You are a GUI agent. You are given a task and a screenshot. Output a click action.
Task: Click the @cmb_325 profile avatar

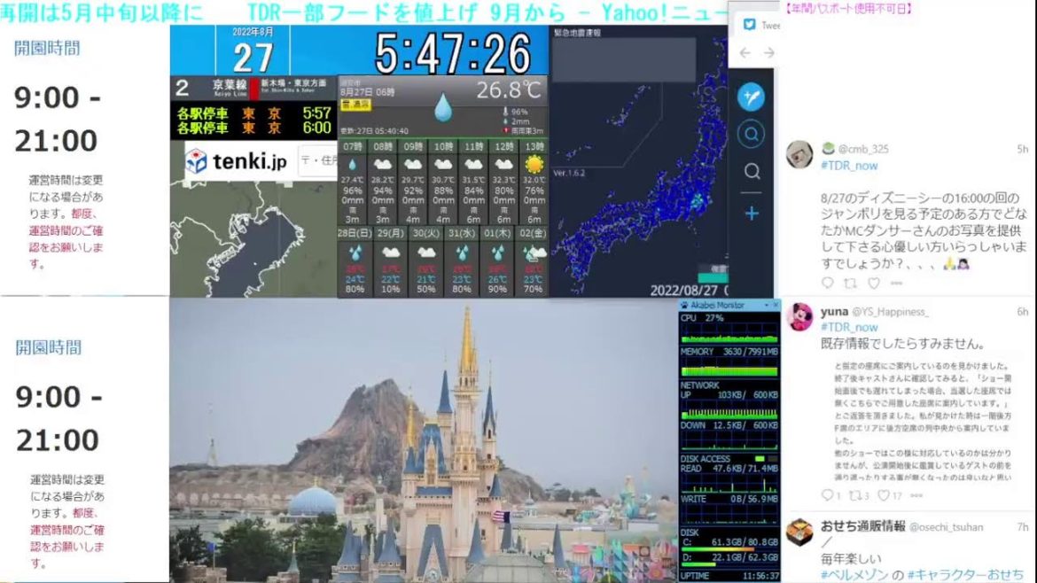tap(799, 155)
